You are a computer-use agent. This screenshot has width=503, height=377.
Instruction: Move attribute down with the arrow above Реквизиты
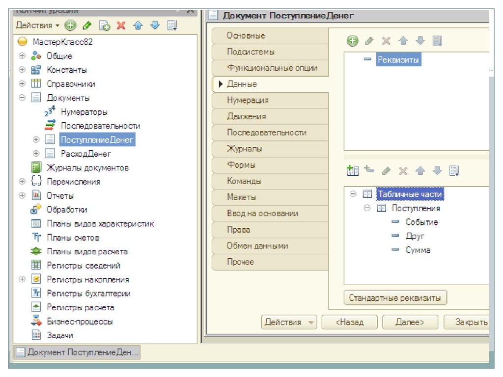point(420,41)
